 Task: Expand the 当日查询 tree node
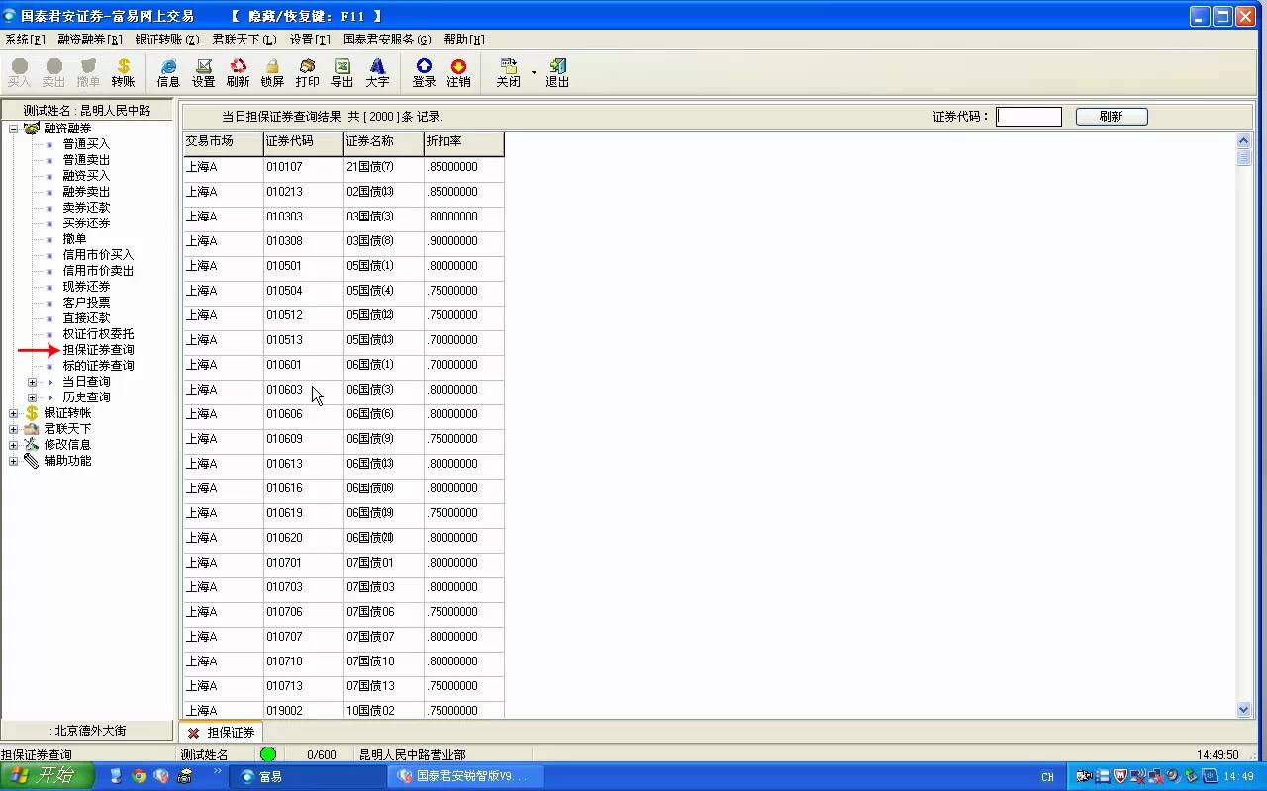tap(32, 382)
